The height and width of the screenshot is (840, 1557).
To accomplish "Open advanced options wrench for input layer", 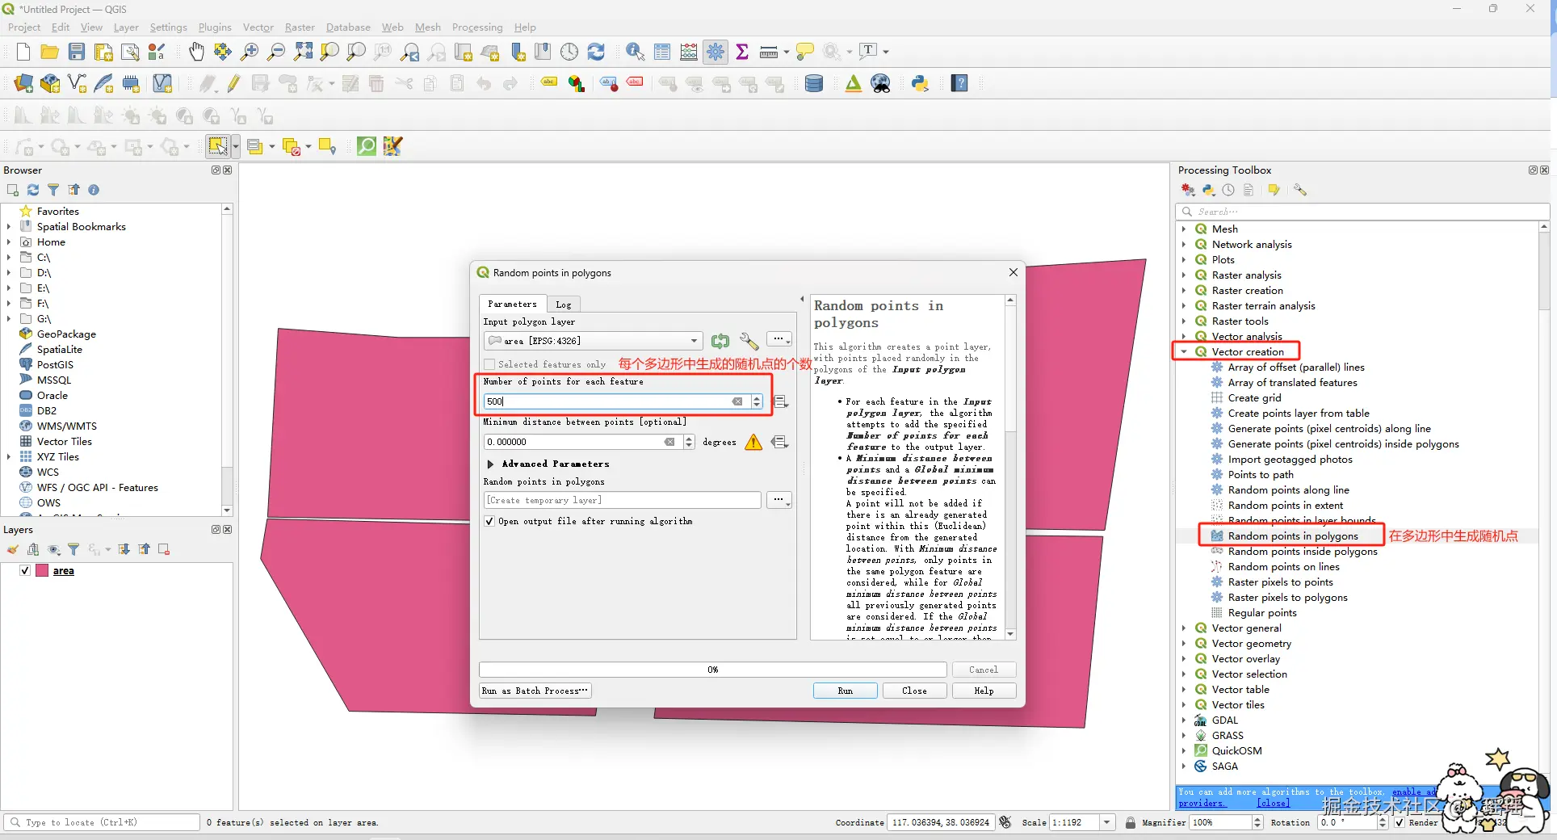I will (749, 341).
